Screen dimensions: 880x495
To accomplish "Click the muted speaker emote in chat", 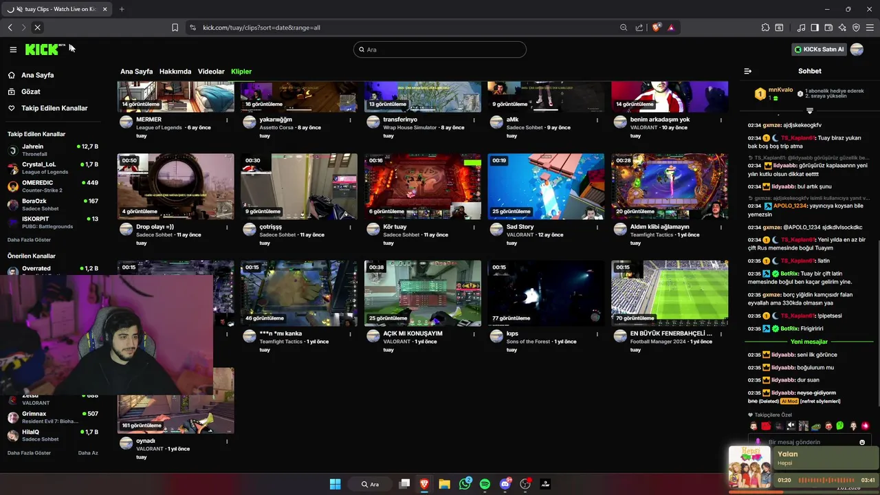I will (791, 426).
